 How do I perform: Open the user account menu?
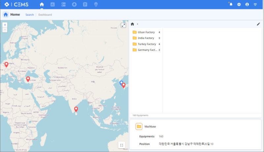(x=247, y=5)
